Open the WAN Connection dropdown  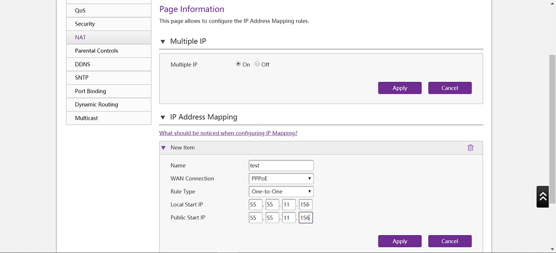(x=281, y=179)
